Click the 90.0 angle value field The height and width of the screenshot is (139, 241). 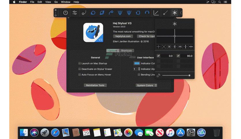pyautogui.click(x=187, y=56)
